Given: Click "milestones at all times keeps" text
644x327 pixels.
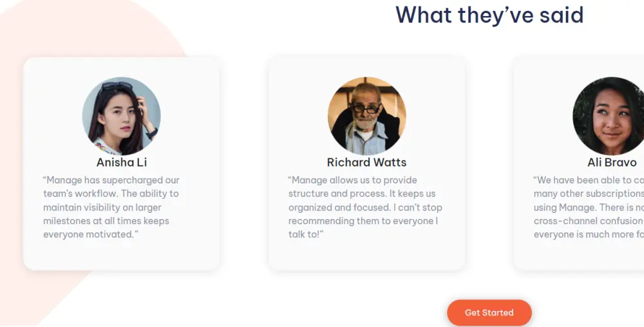Looking at the screenshot, I should click(x=106, y=221).
